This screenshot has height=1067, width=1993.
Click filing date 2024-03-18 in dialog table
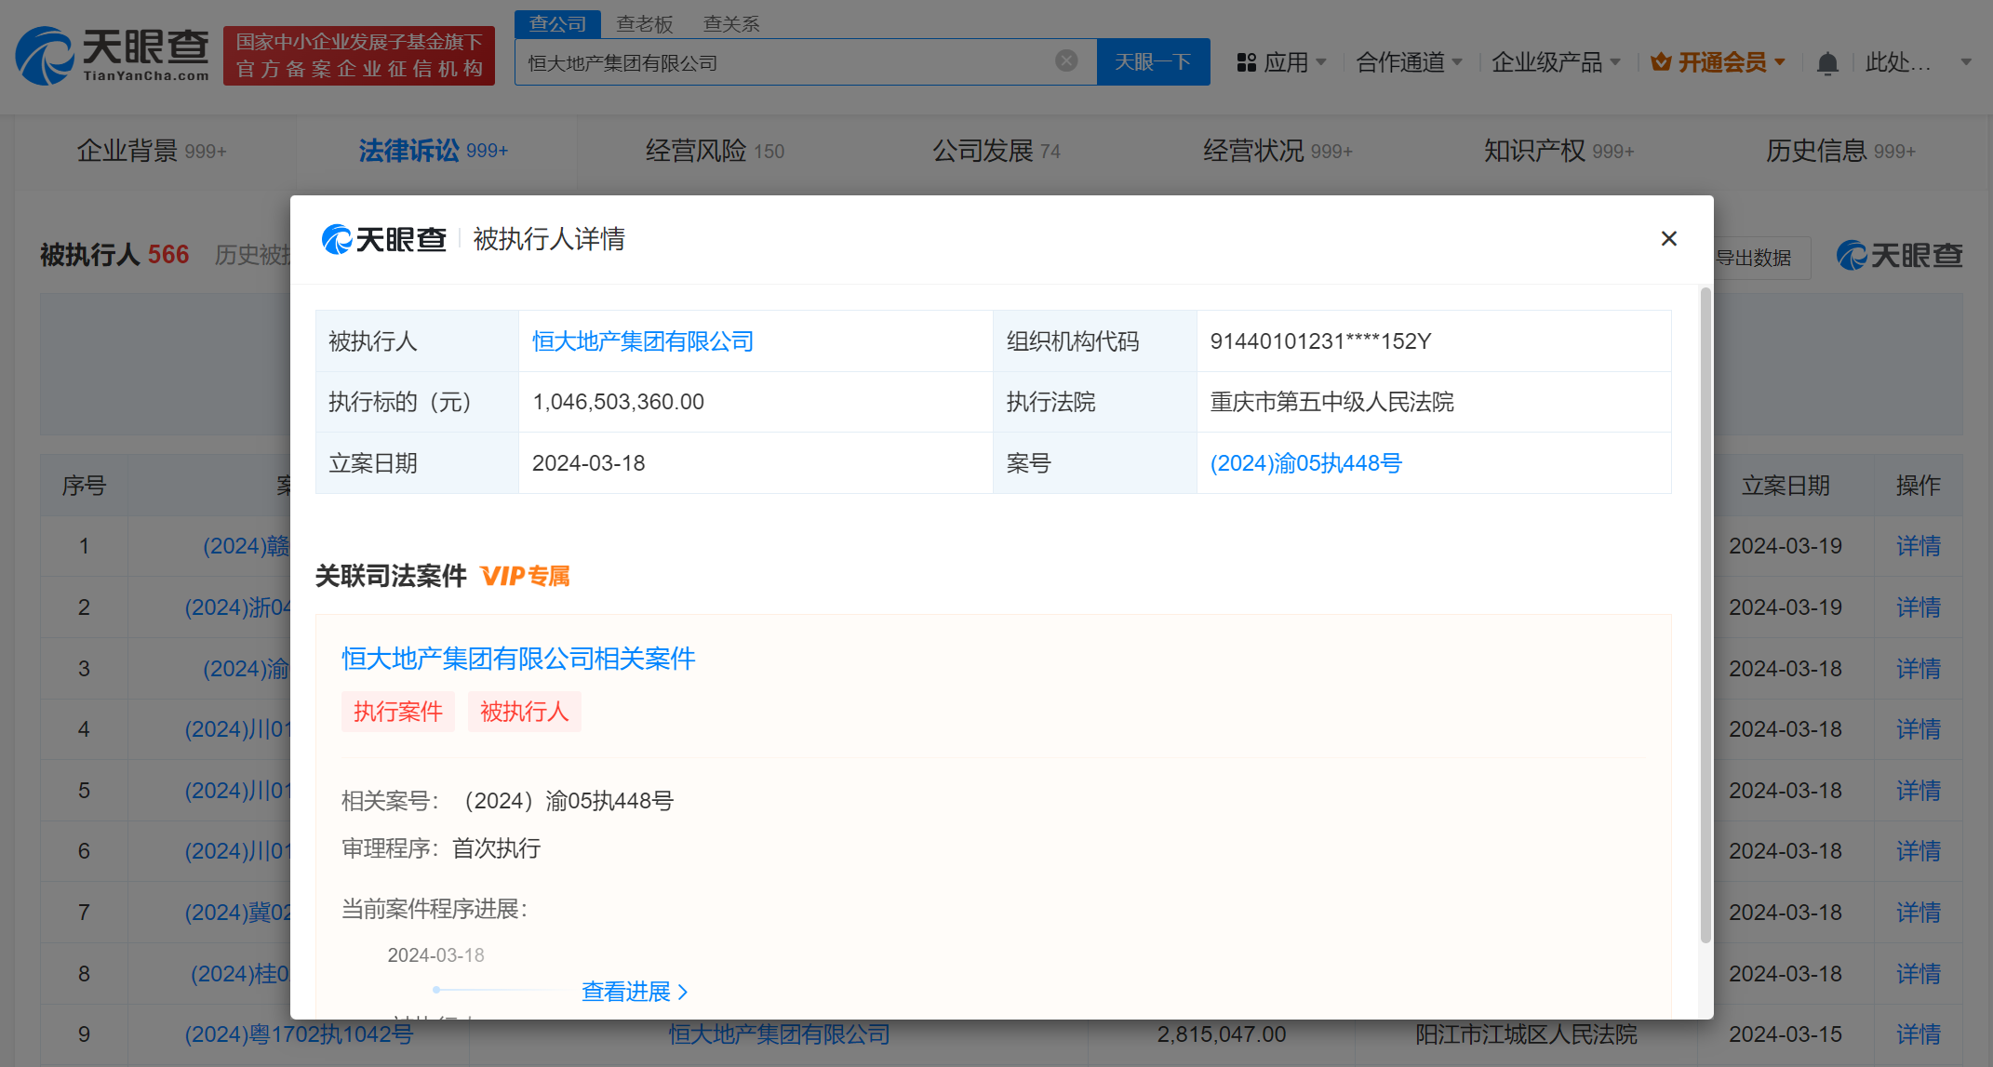(x=588, y=463)
